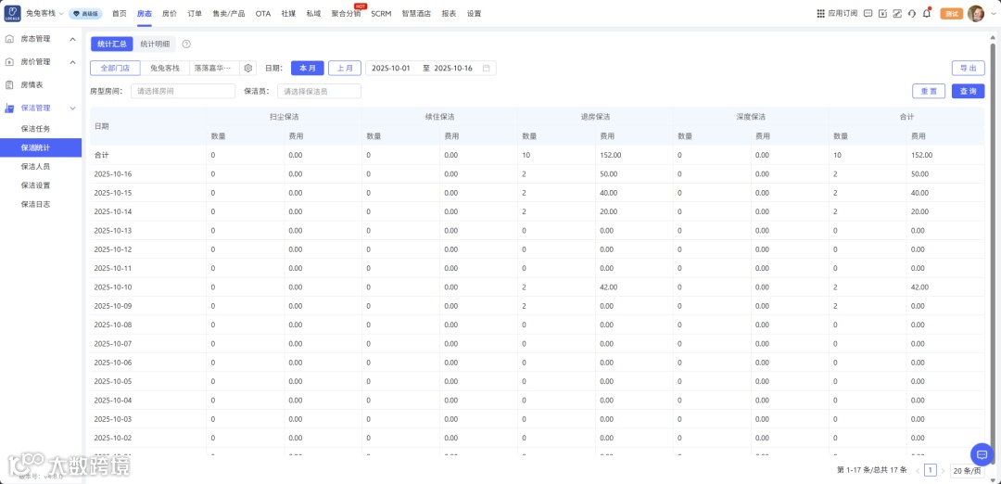Click the Locals logo at top left

click(12, 13)
